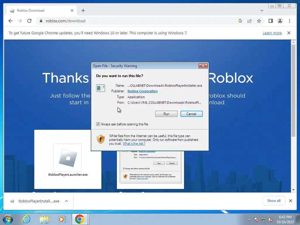Click the application file icon in dialog
The height and width of the screenshot is (225, 300).
tap(100, 88)
